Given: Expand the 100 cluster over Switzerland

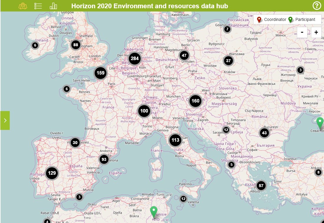Looking at the screenshot, I should [144, 111].
